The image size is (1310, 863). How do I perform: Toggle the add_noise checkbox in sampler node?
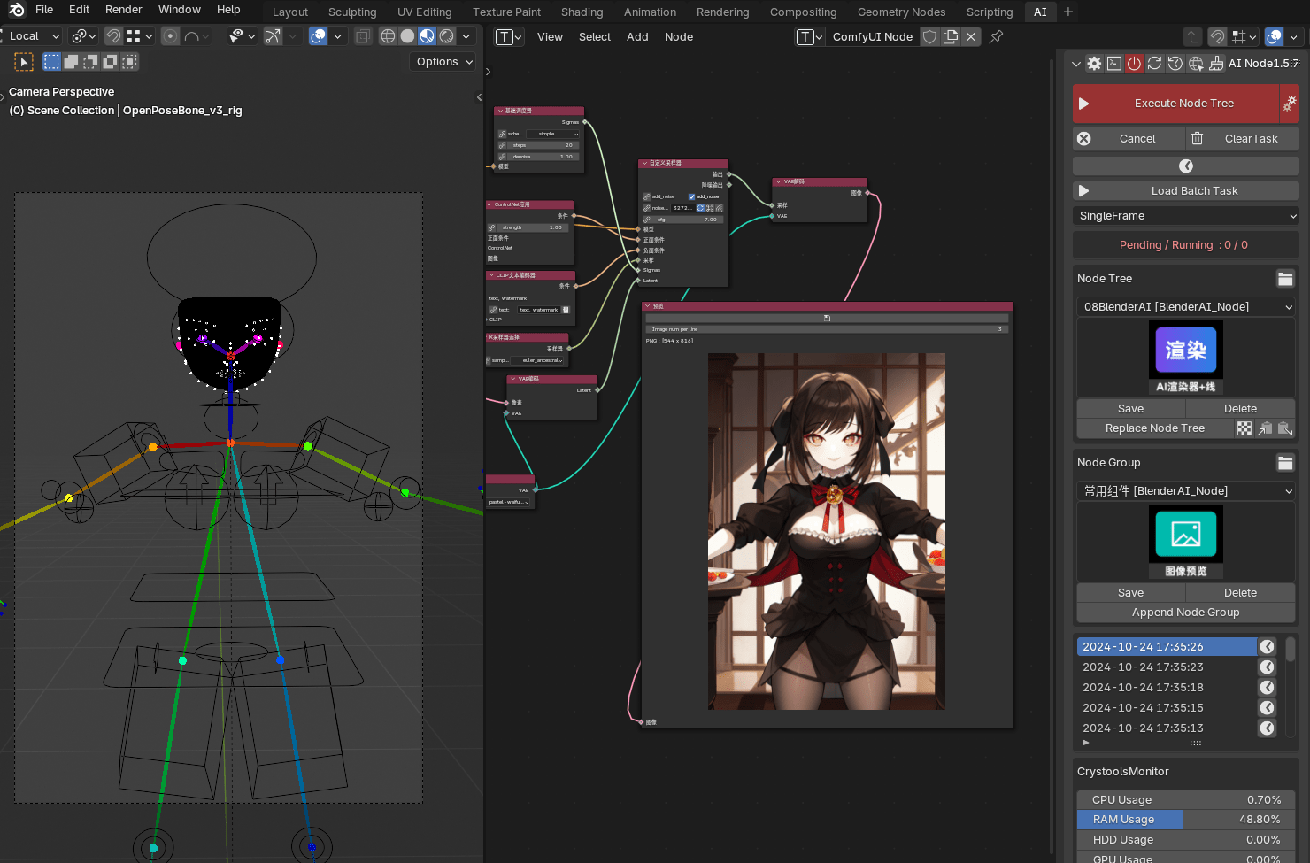pos(691,196)
